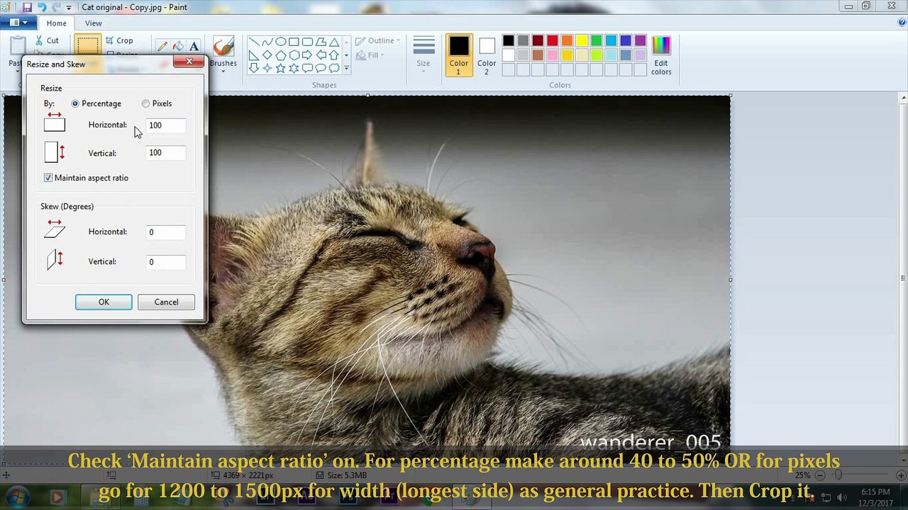Select the Four-point star shape
908x510 pixels.
tap(267, 69)
